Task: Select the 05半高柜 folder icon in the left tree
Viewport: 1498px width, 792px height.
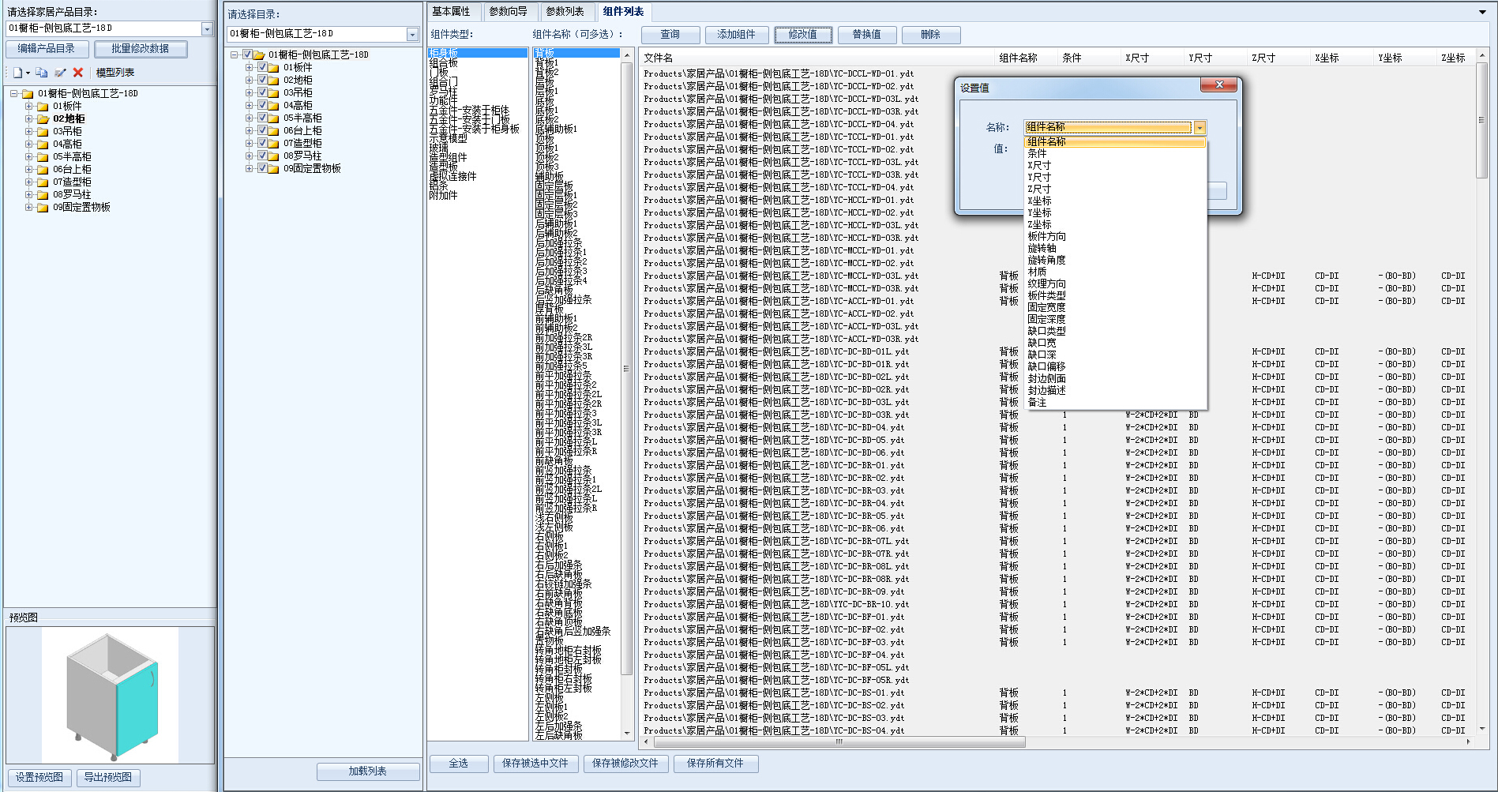Action: click(43, 157)
